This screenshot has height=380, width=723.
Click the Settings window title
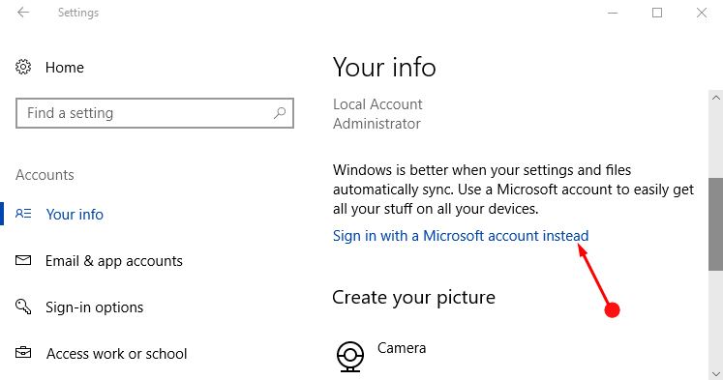click(x=78, y=13)
